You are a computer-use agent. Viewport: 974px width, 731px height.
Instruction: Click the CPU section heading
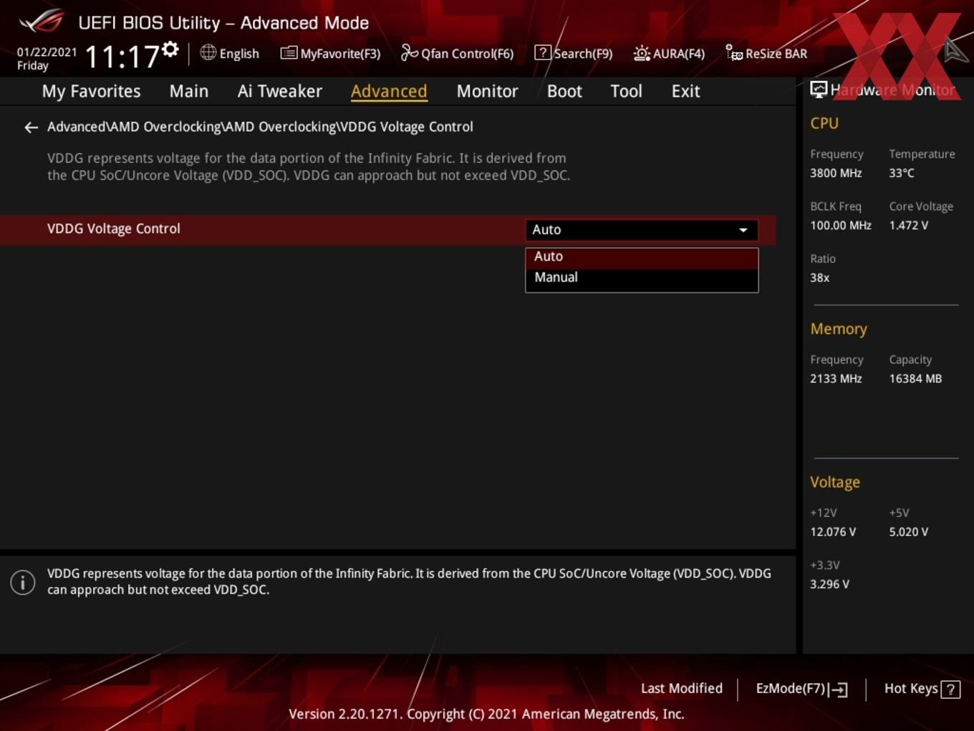[824, 123]
